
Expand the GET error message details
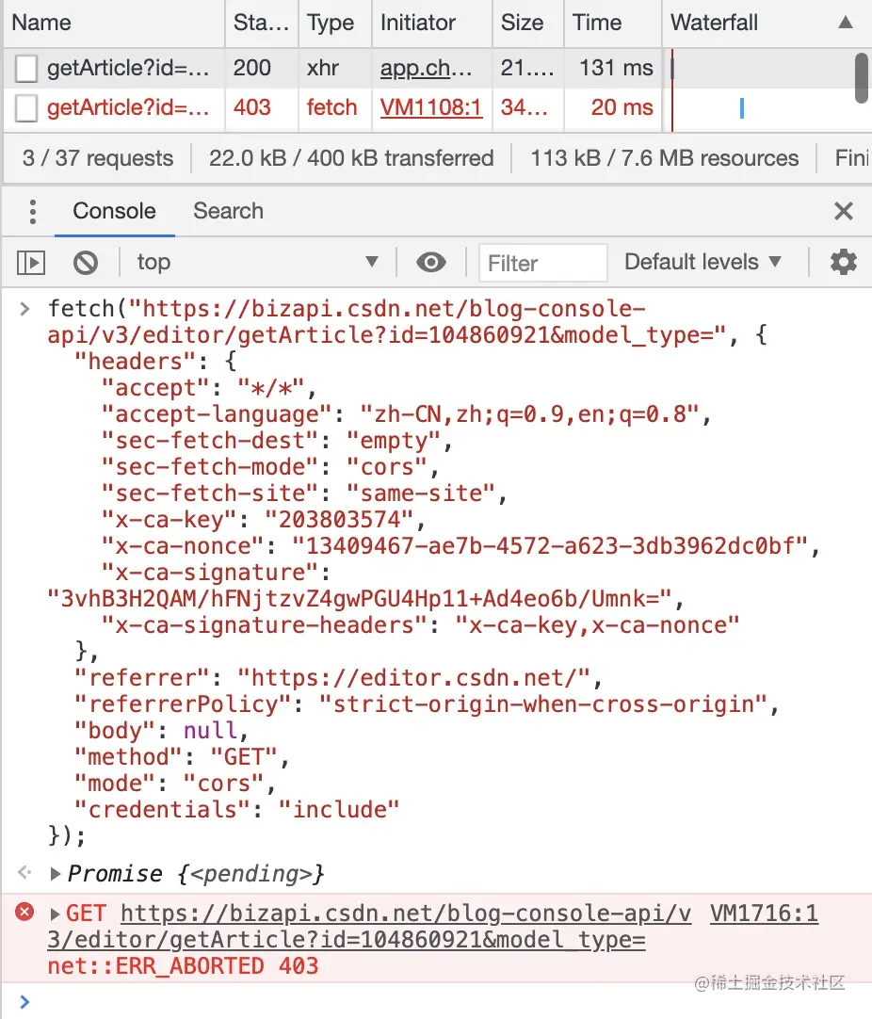click(56, 914)
